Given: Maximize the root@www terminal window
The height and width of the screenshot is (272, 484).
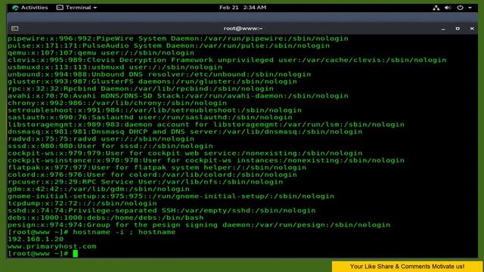Looking at the screenshot, I should point(458,29).
